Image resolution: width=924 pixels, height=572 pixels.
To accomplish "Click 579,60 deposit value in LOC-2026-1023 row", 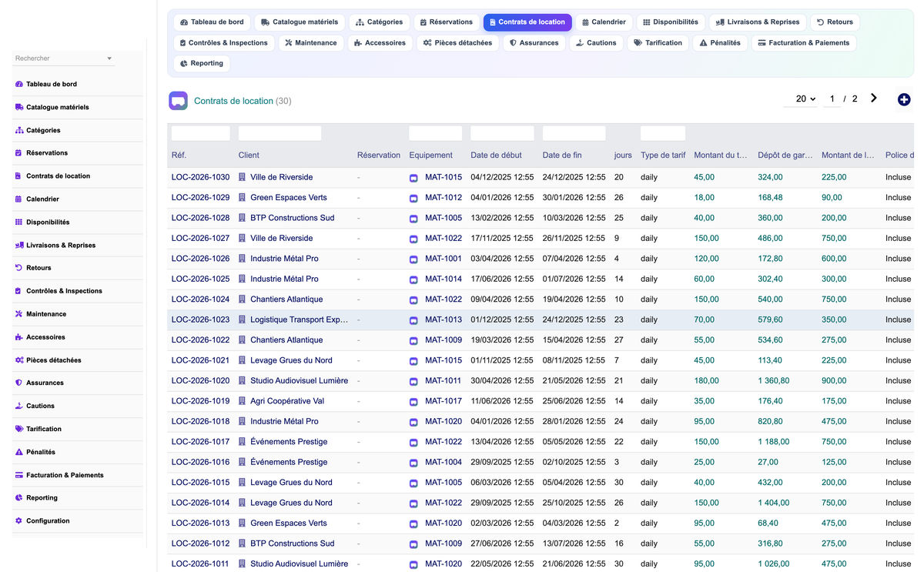I will [x=770, y=319].
